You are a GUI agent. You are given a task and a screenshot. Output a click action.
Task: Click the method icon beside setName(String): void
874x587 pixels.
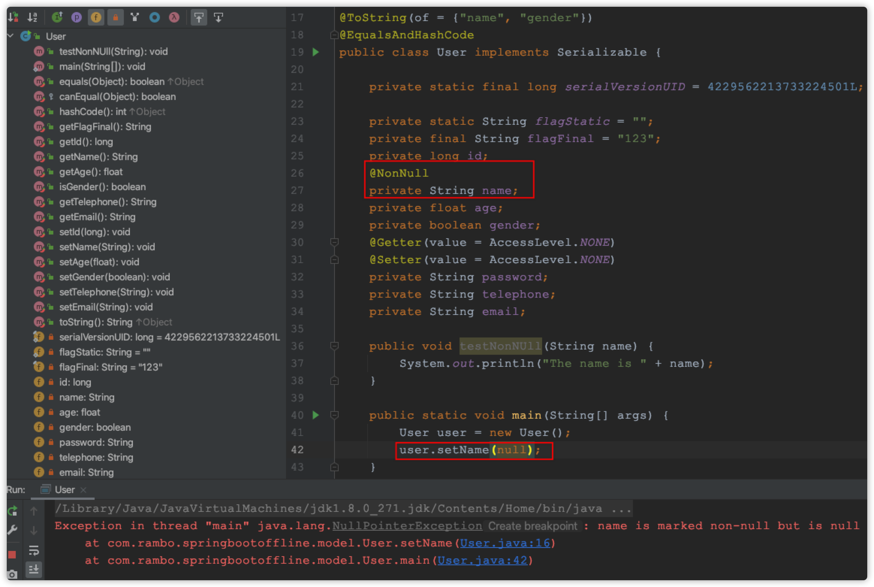point(39,247)
